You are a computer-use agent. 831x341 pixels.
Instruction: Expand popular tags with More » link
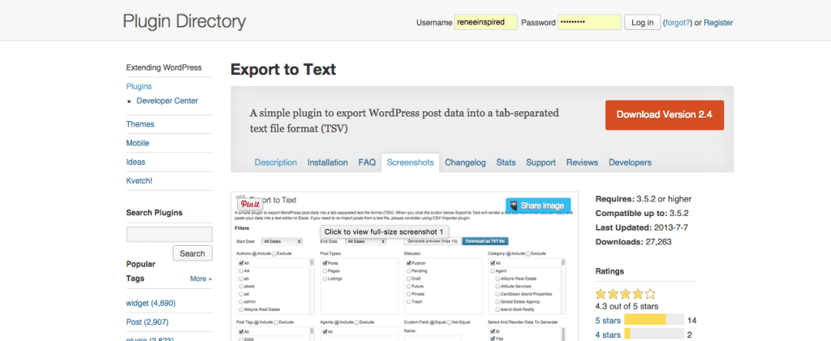(x=201, y=278)
